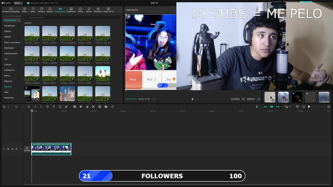Play the preview in Reproductor

(193, 99)
